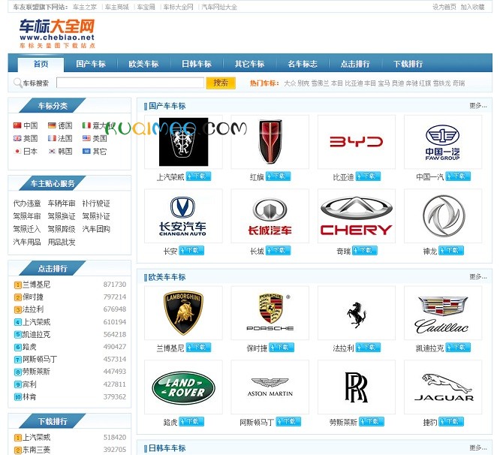Click the yellow 搜索 search button

coord(221,83)
